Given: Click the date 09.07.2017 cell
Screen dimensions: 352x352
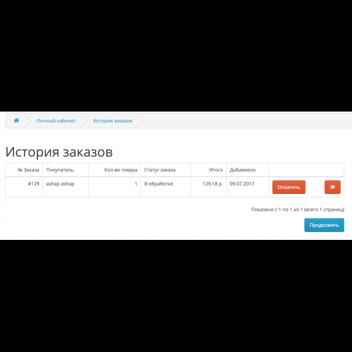Looking at the screenshot, I should [242, 184].
